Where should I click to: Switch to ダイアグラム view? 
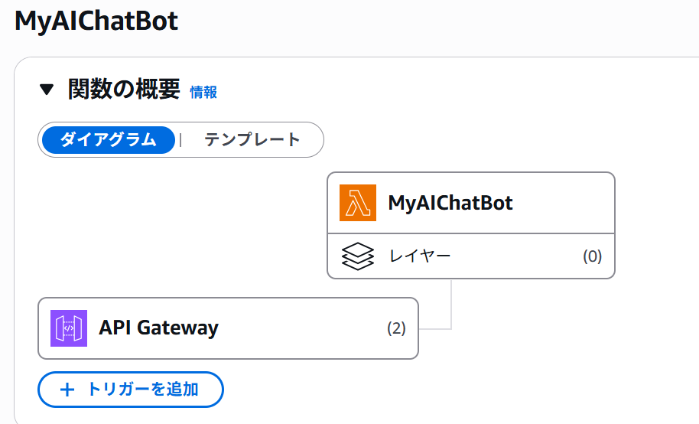(109, 140)
